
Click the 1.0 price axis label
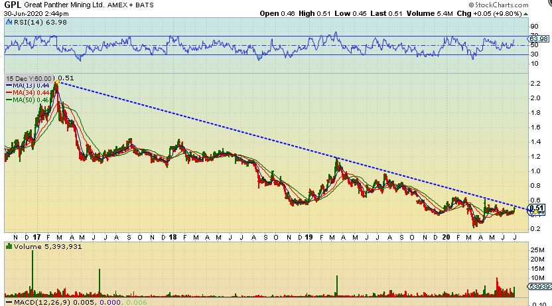pyautogui.click(x=535, y=171)
